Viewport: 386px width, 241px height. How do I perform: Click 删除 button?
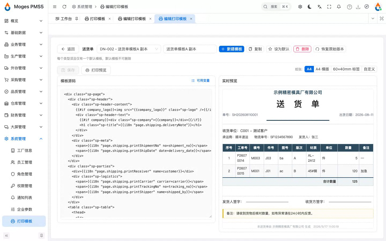(302, 49)
